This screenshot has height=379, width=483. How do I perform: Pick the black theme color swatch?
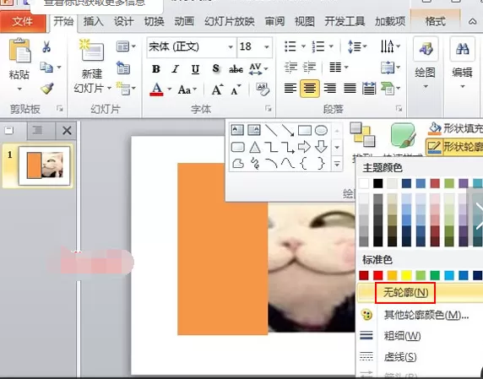378,183
